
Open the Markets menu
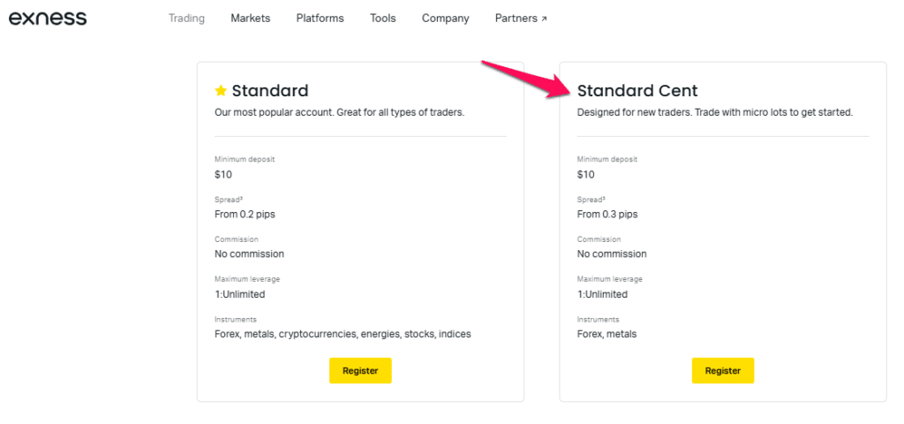(250, 19)
